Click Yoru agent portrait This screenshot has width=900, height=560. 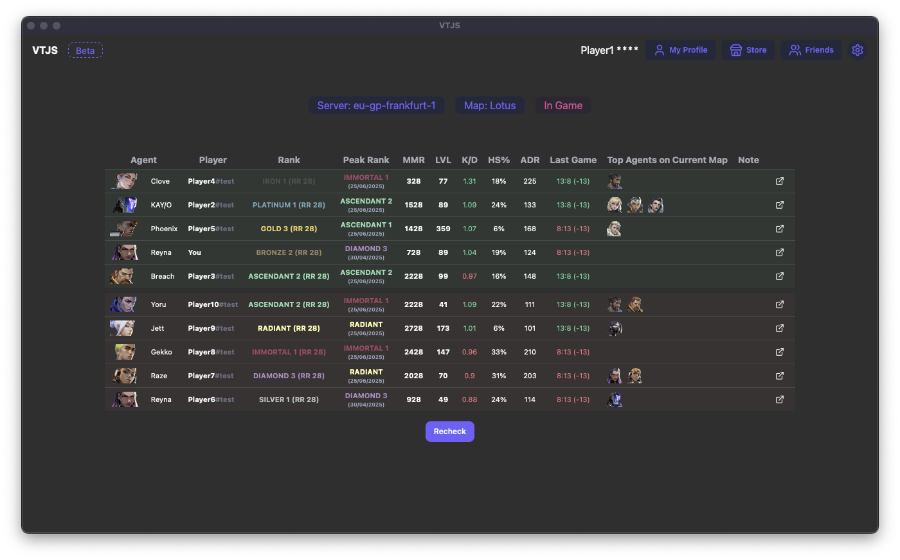124,304
